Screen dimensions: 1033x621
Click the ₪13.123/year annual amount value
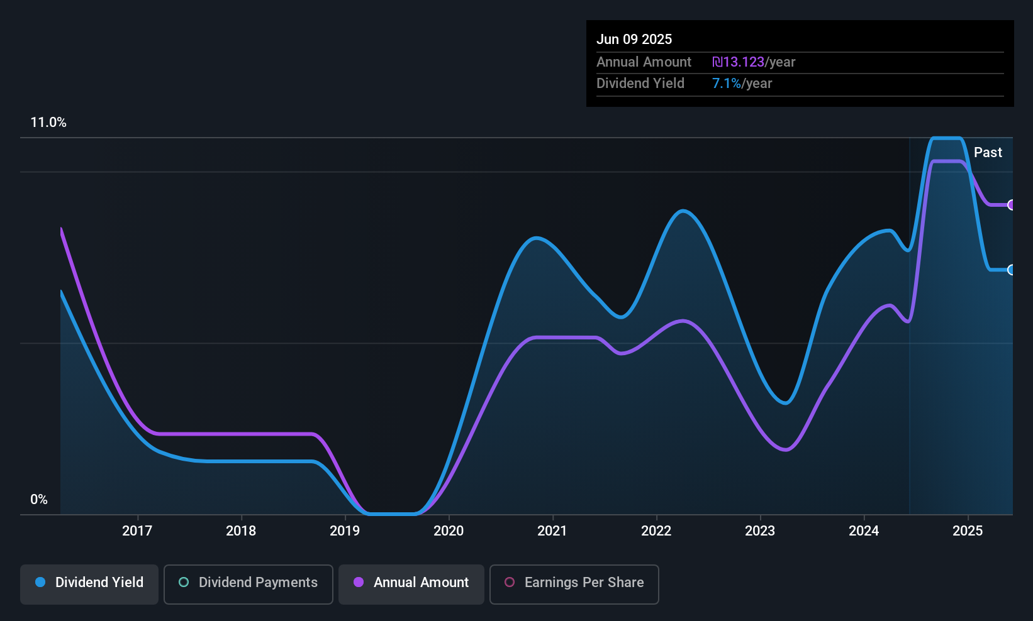[754, 62]
